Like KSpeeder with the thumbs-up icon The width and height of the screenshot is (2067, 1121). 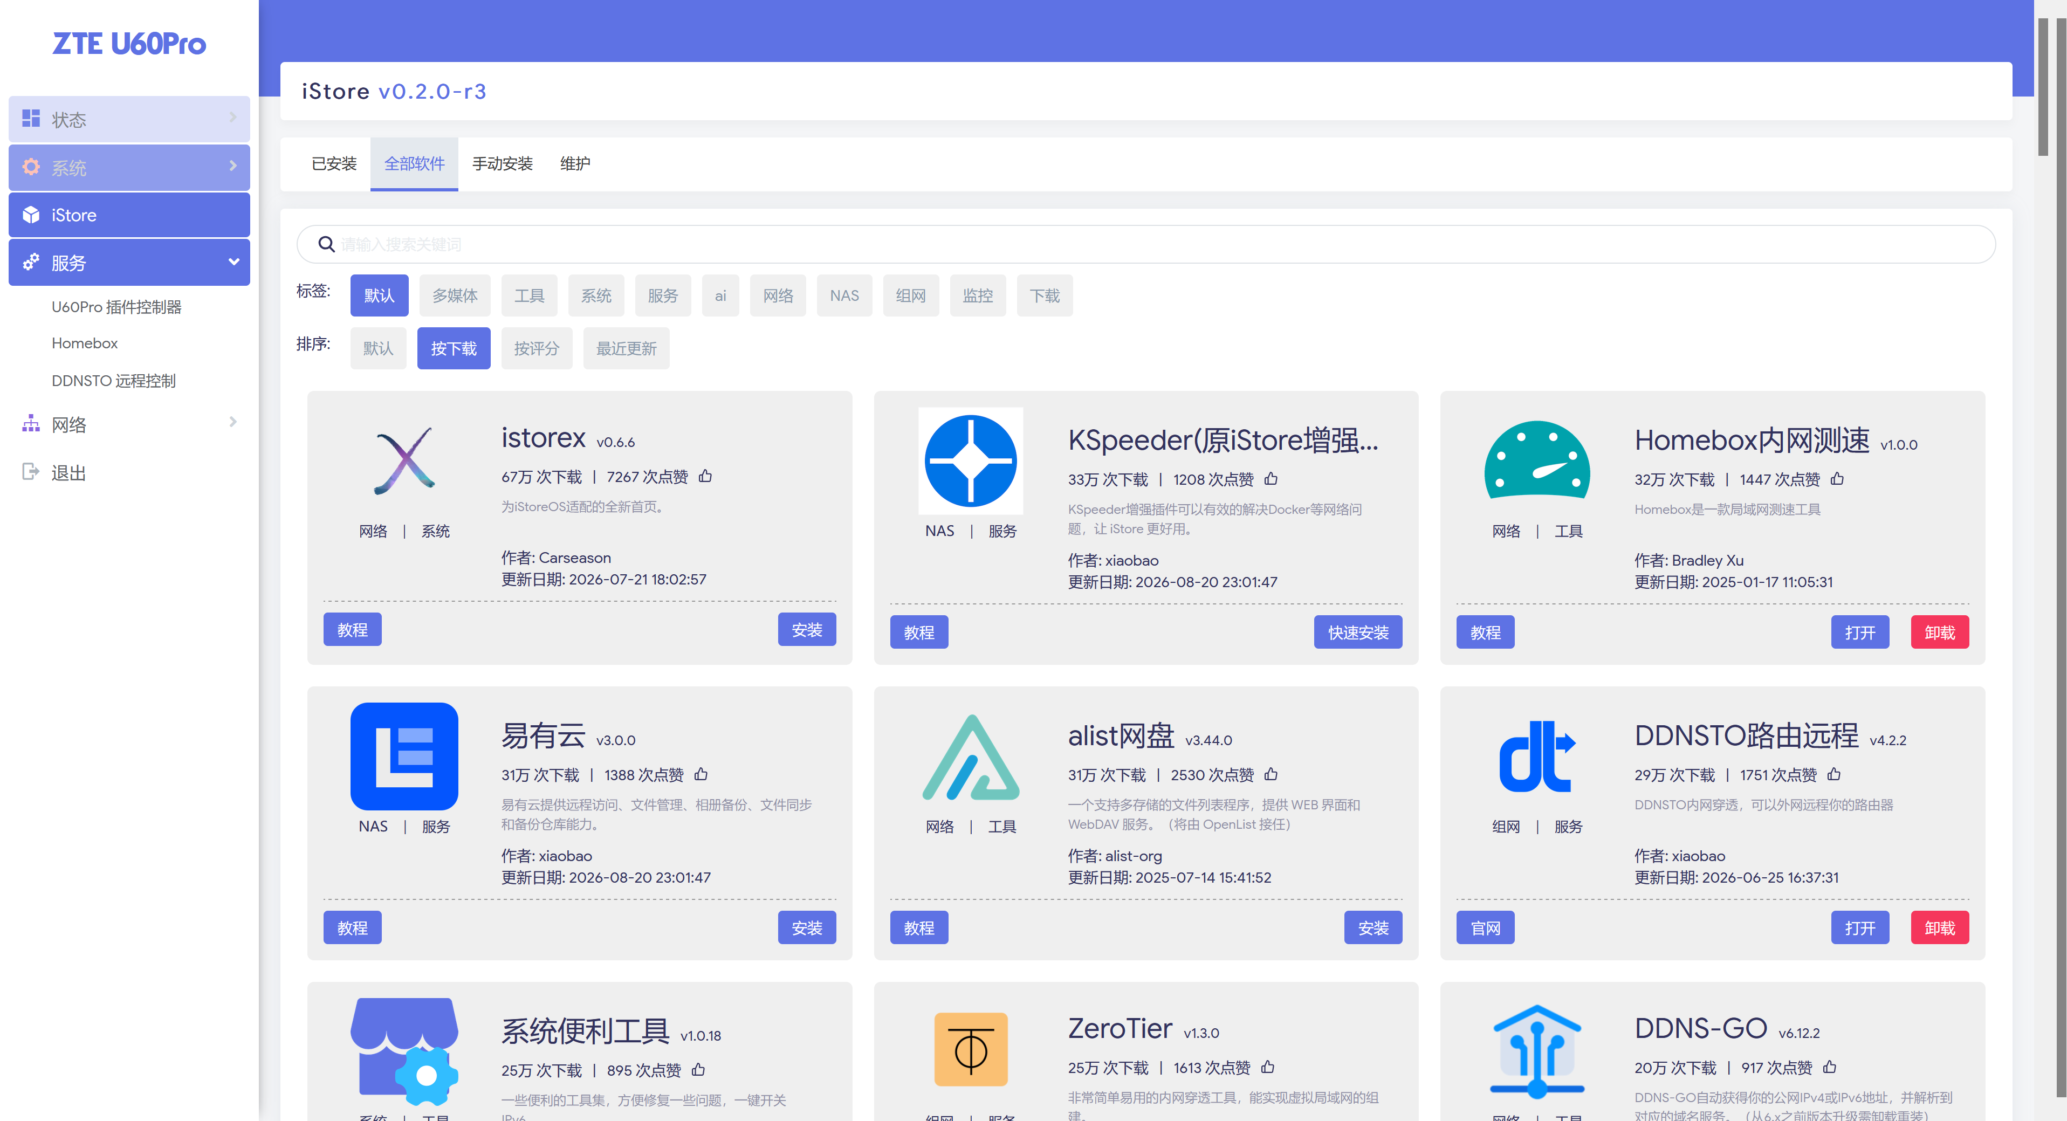(x=1271, y=479)
